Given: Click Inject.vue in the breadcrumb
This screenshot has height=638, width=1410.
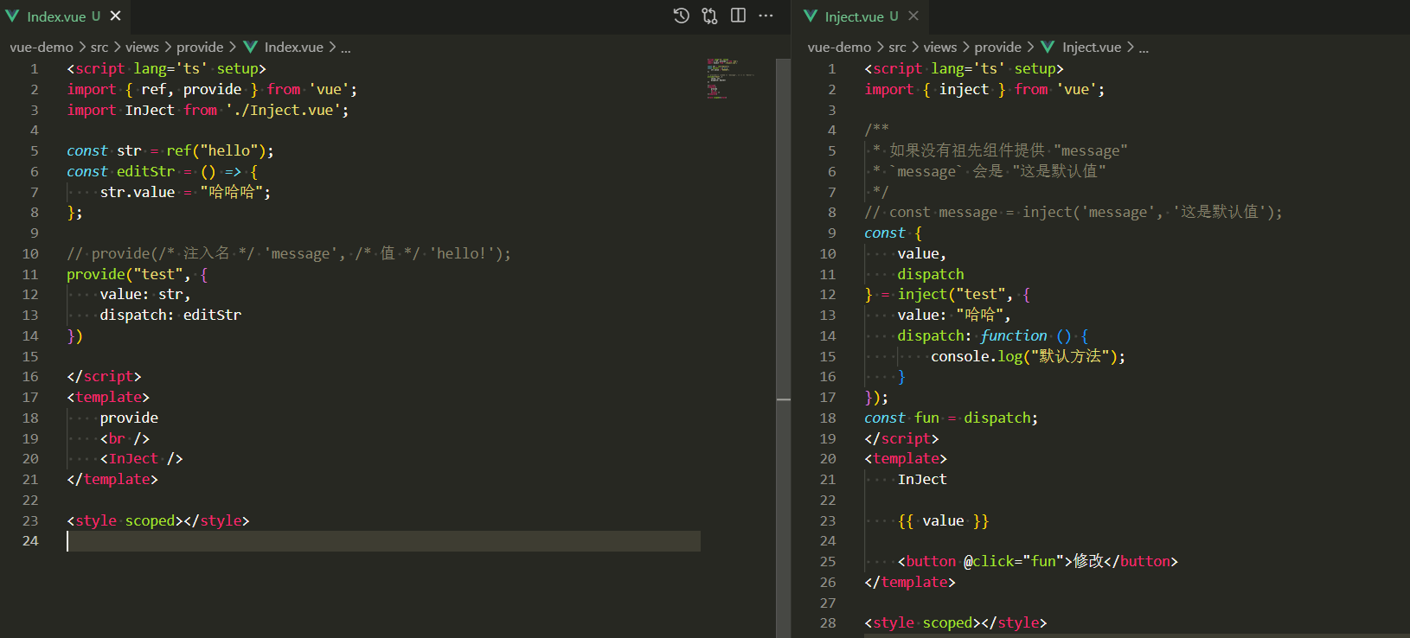Looking at the screenshot, I should (1091, 48).
